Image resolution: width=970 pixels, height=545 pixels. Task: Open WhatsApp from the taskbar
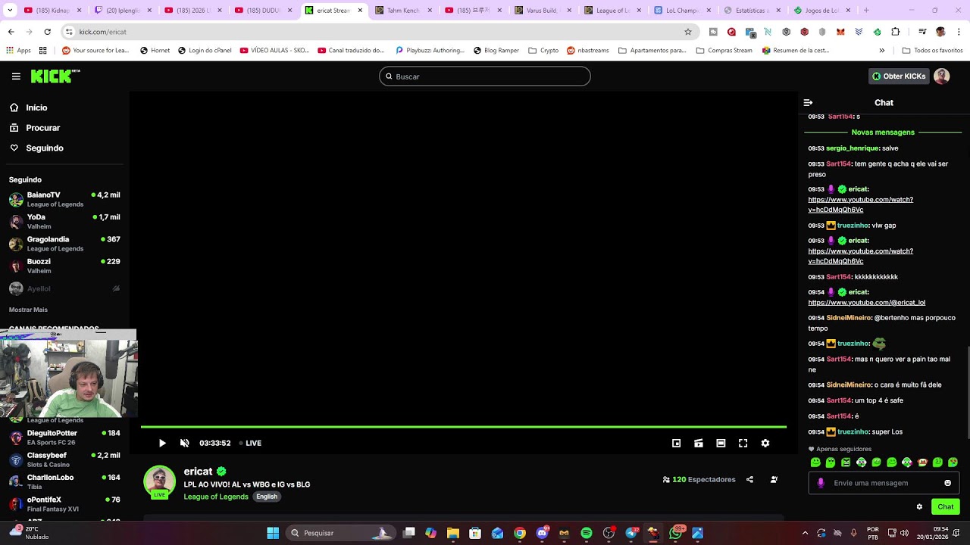pyautogui.click(x=675, y=533)
